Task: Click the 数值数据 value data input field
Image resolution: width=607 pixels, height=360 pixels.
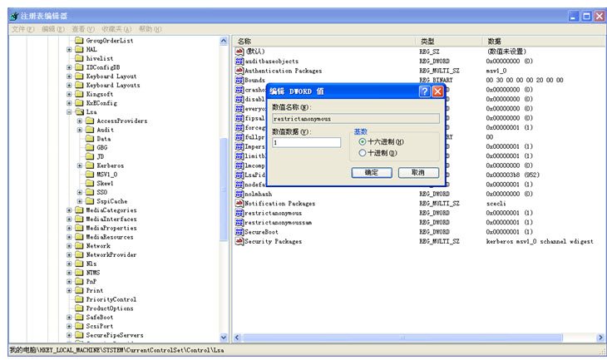Action: [x=306, y=142]
